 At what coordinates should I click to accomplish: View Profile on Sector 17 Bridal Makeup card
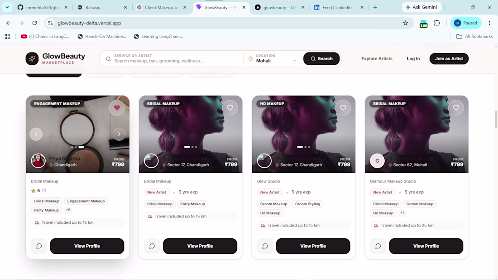pos(200,246)
